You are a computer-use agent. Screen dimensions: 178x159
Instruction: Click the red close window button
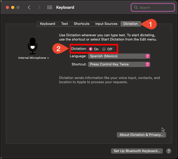(x=7, y=7)
